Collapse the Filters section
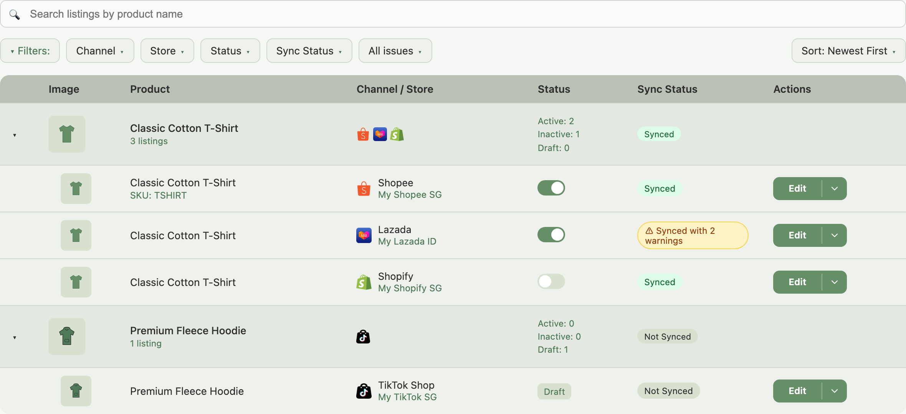 pos(30,51)
